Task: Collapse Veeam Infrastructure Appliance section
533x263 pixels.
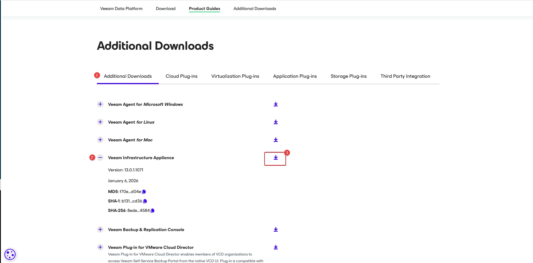Action: (x=100, y=157)
